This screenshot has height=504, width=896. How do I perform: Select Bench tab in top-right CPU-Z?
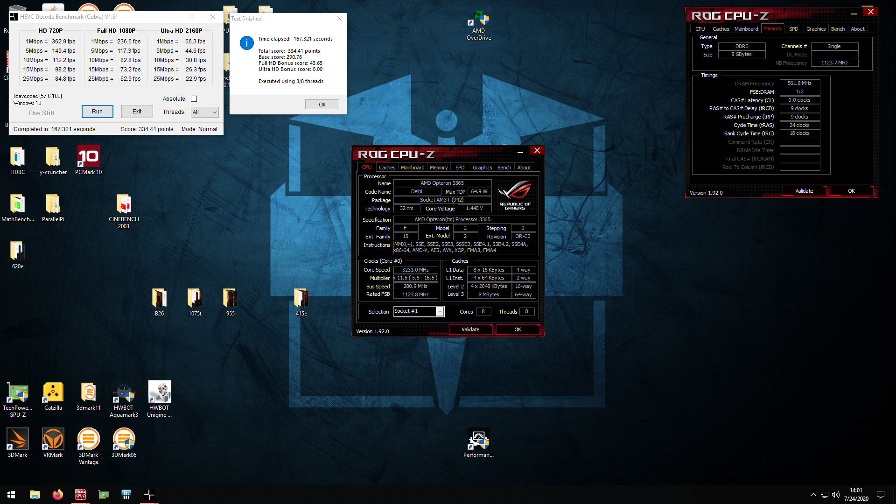click(x=838, y=29)
